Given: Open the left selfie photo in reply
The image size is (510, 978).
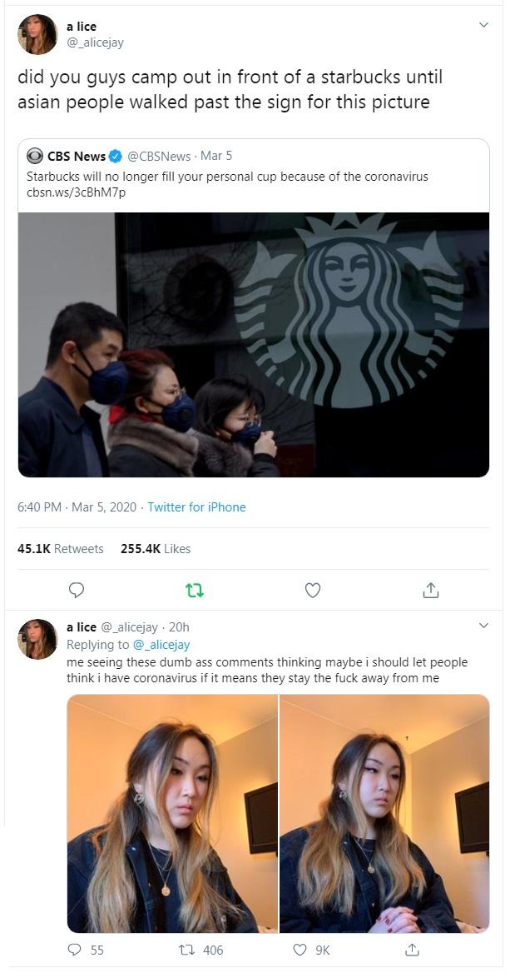Looking at the screenshot, I should [x=172, y=813].
